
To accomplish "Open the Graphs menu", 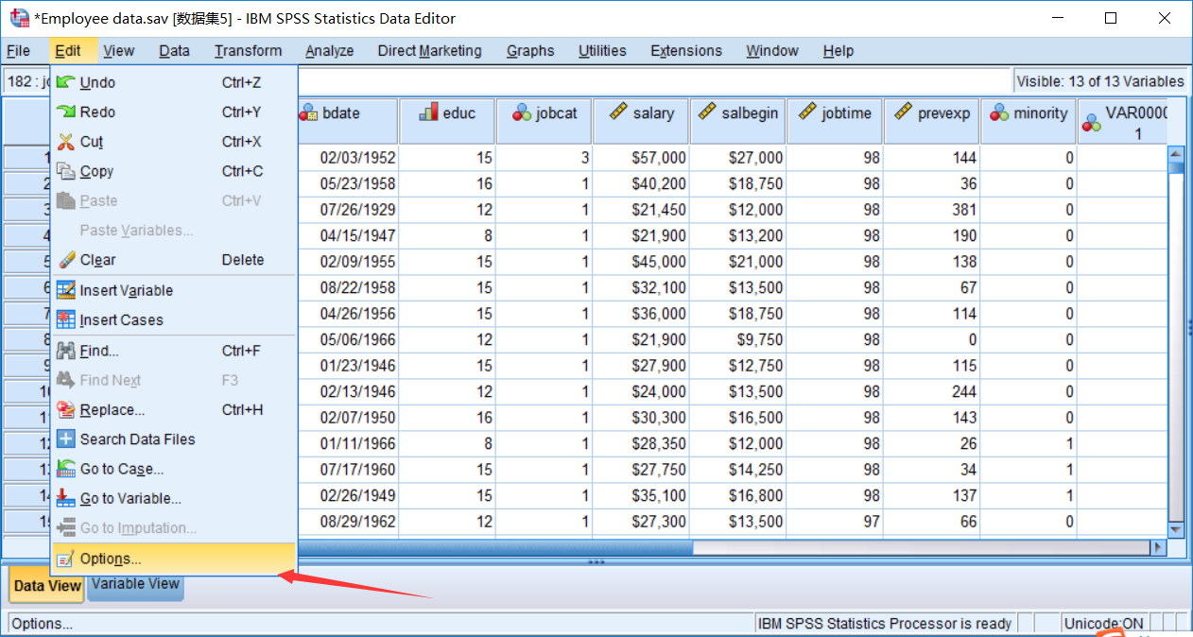I will click(530, 51).
